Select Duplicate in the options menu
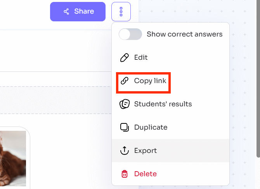This screenshot has height=189, width=260. (151, 127)
